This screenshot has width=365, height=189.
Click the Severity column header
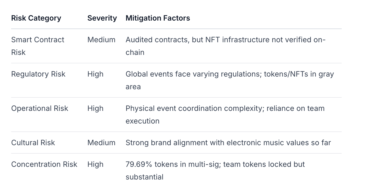(102, 18)
